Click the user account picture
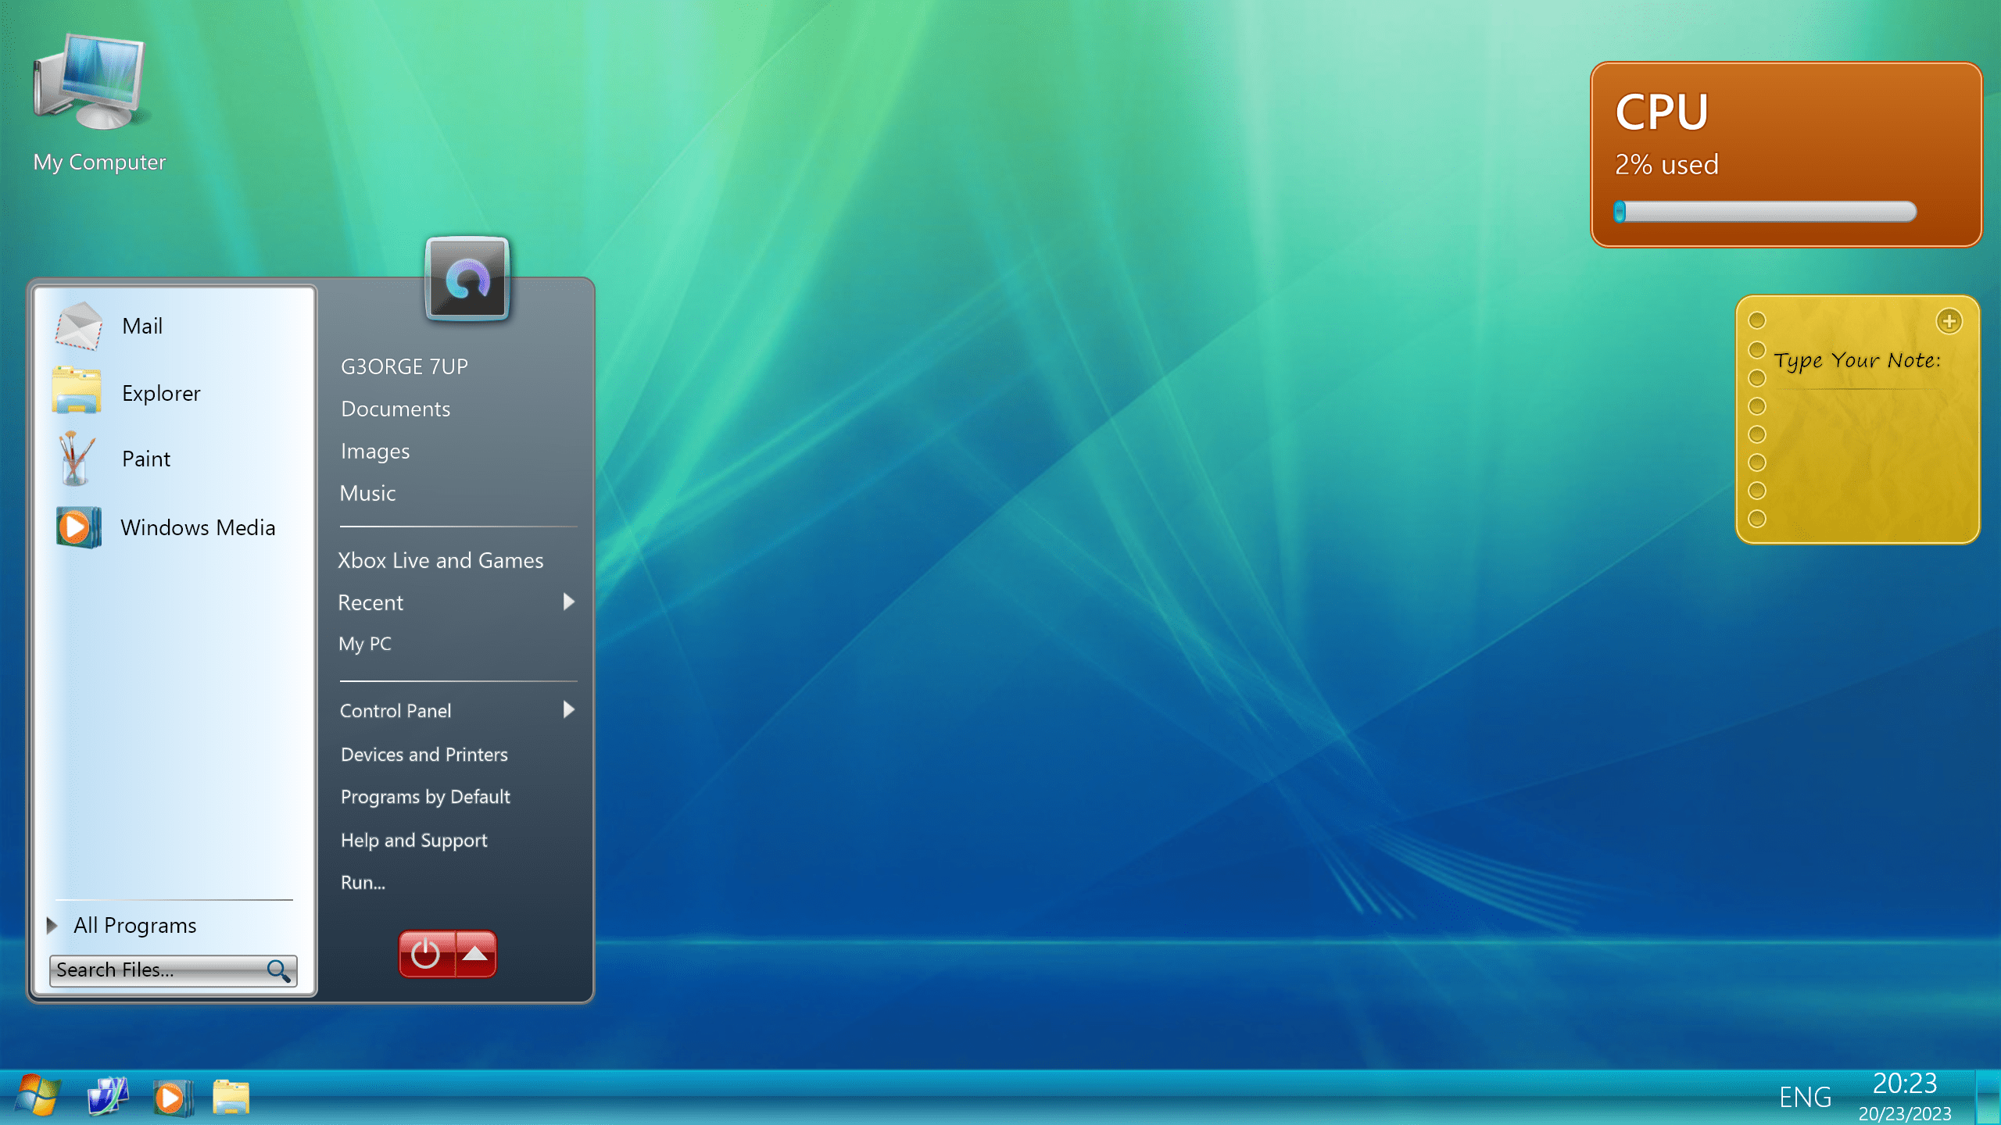 tap(467, 279)
